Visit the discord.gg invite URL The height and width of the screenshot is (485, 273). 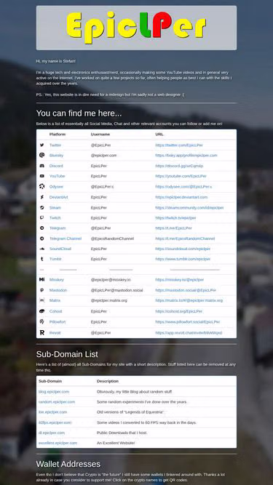[x=179, y=166]
